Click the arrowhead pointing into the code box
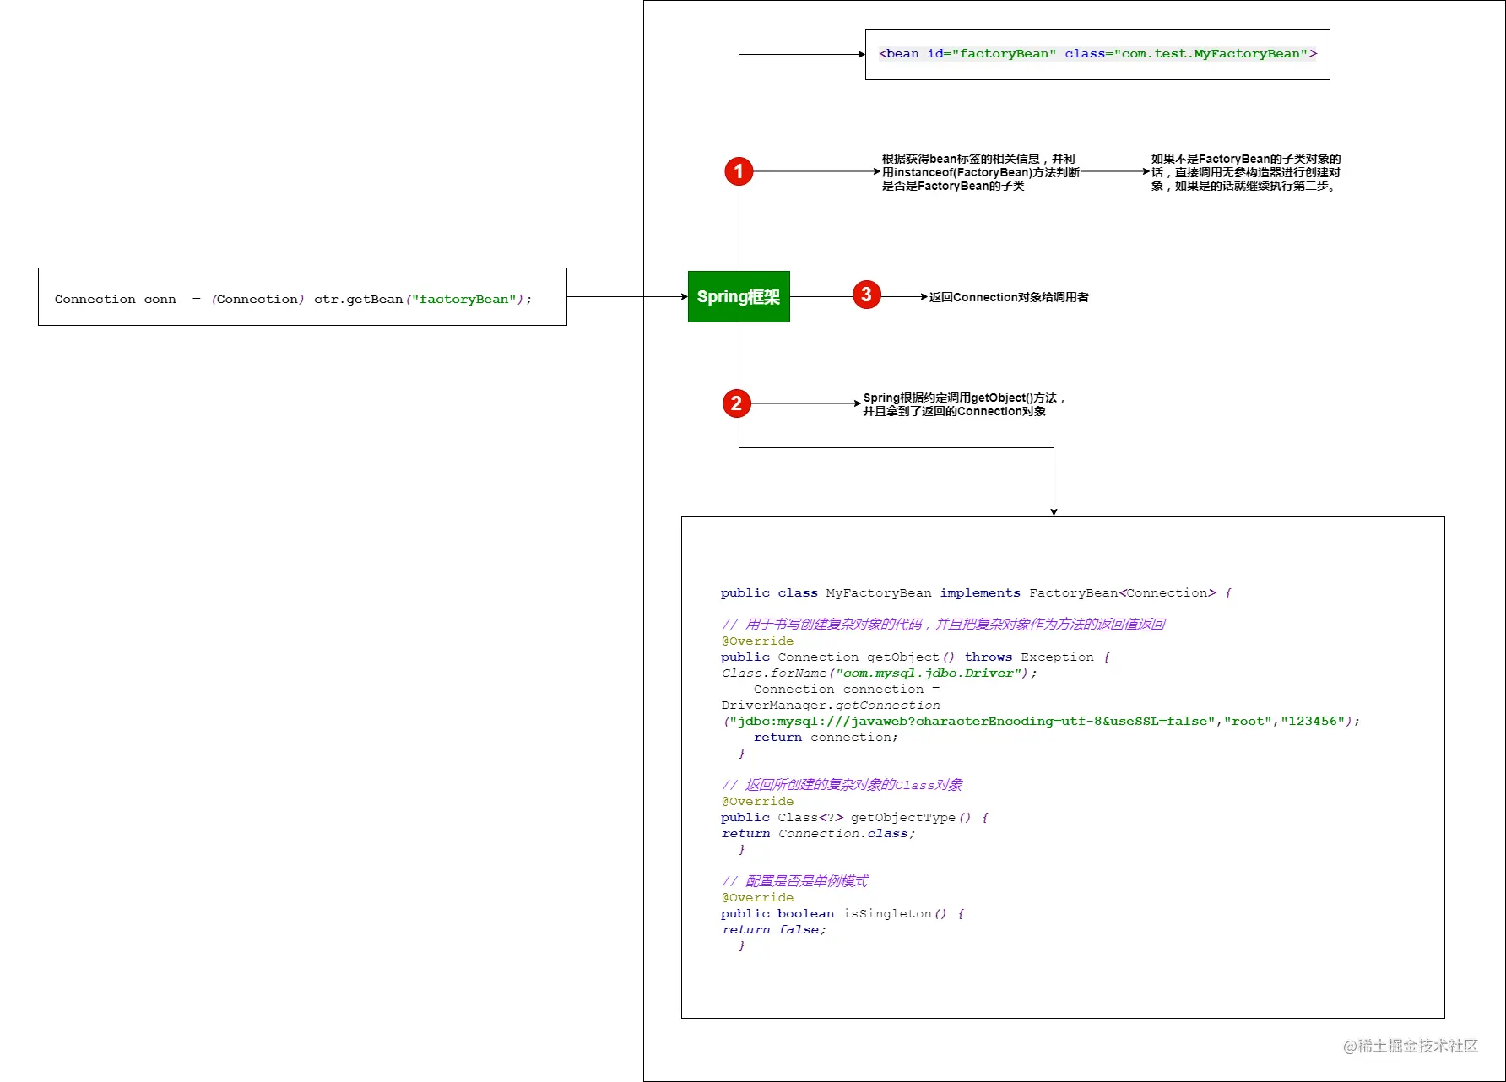The image size is (1506, 1082). (x=1054, y=511)
